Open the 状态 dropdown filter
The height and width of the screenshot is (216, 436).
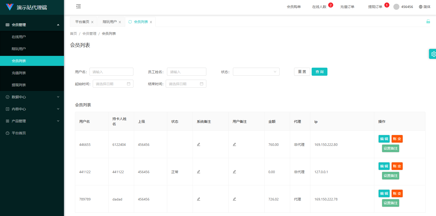pyautogui.click(x=256, y=72)
